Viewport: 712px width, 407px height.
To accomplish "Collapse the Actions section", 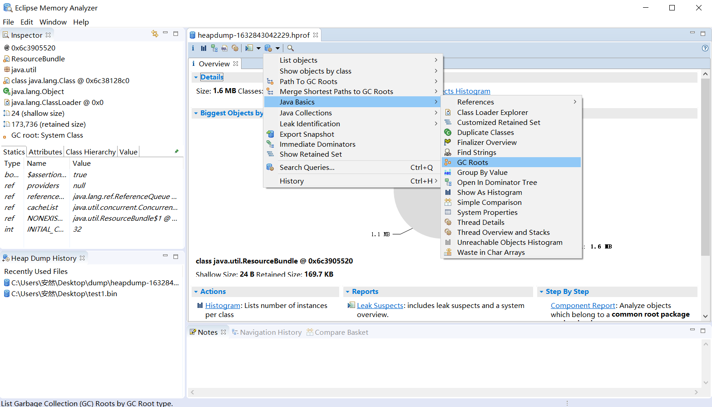I will 196,292.
